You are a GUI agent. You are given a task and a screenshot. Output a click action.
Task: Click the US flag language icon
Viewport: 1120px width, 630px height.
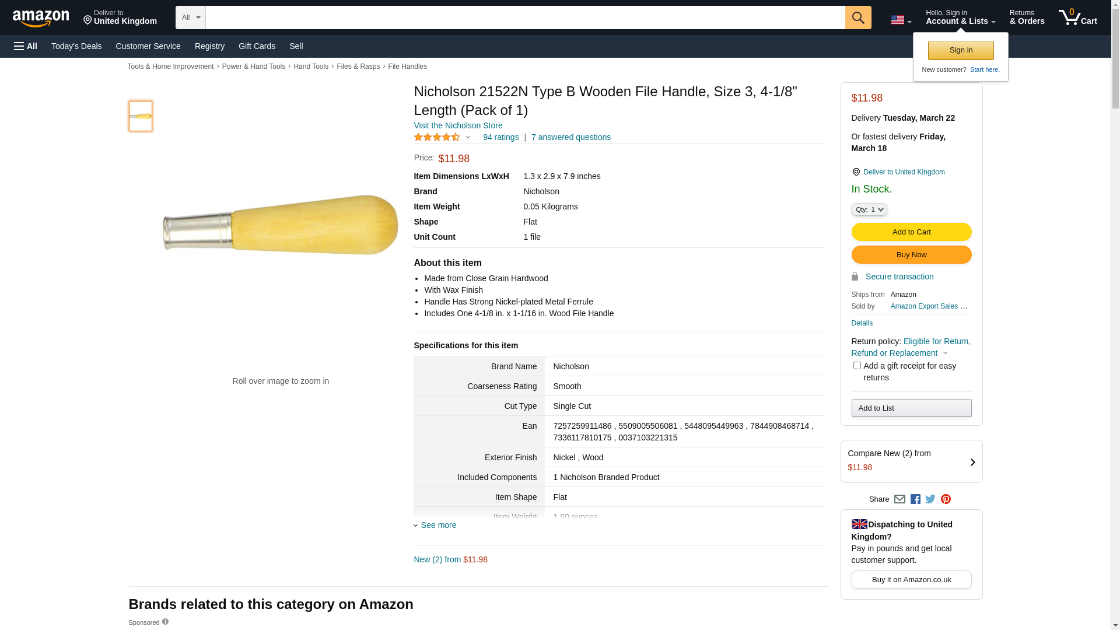900,20
